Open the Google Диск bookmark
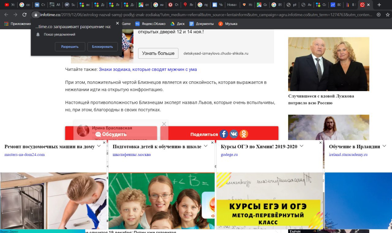This screenshot has width=392, height=233. tap(177, 24)
